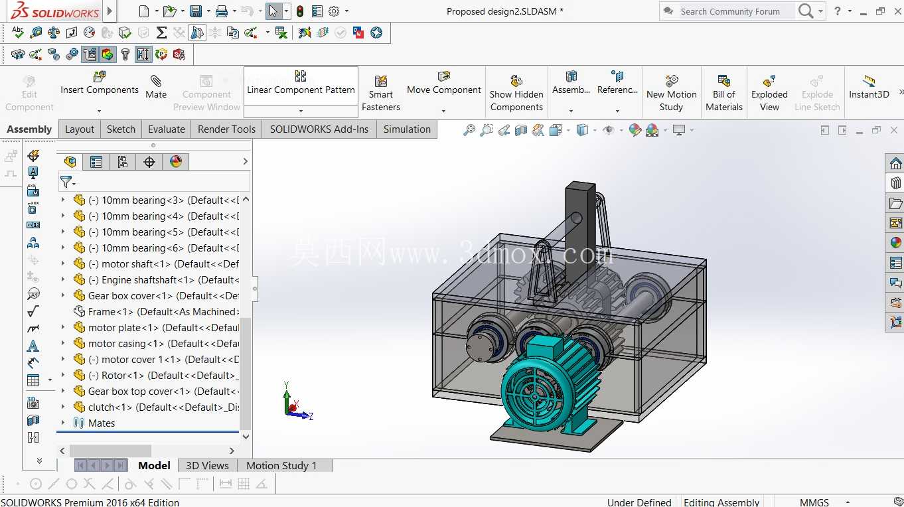The image size is (904, 507).
Task: Open the MMGS unit system dropdown arrow
Action: [848, 502]
